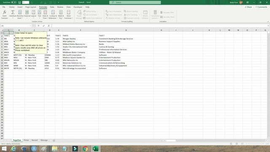Open the Home tab
The height and width of the screenshot is (152, 270).
click(12, 7)
